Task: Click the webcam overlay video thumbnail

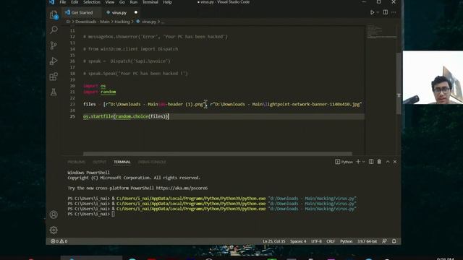Action: pyautogui.click(x=433, y=77)
